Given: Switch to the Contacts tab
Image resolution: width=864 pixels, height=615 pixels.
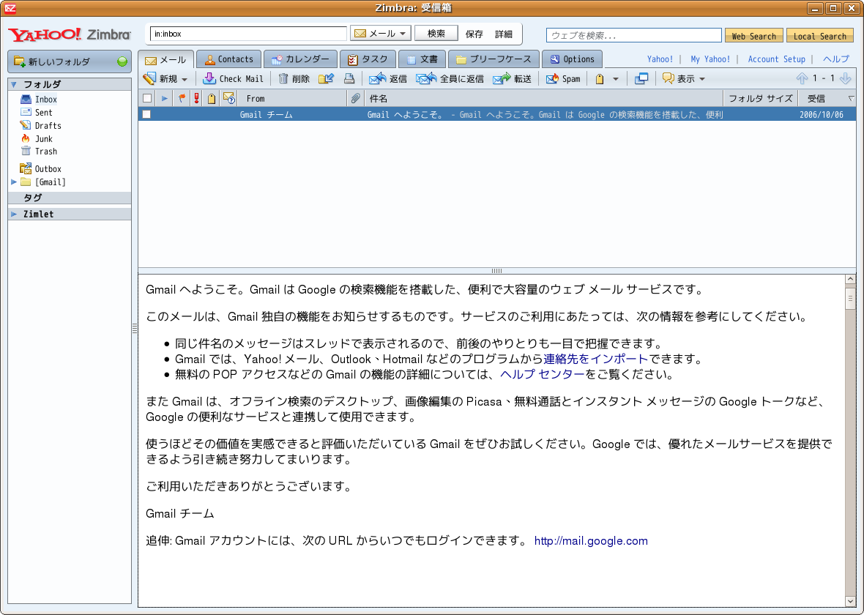Looking at the screenshot, I should point(228,59).
